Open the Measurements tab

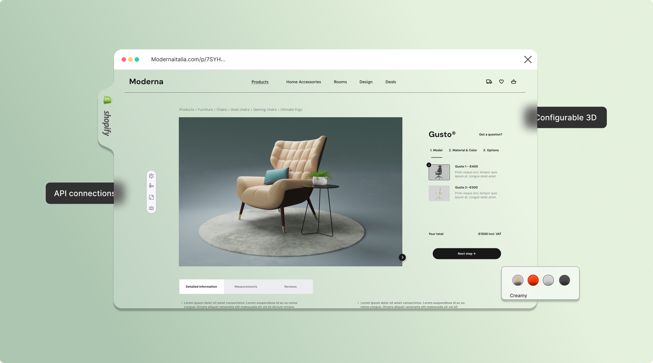pyautogui.click(x=246, y=286)
